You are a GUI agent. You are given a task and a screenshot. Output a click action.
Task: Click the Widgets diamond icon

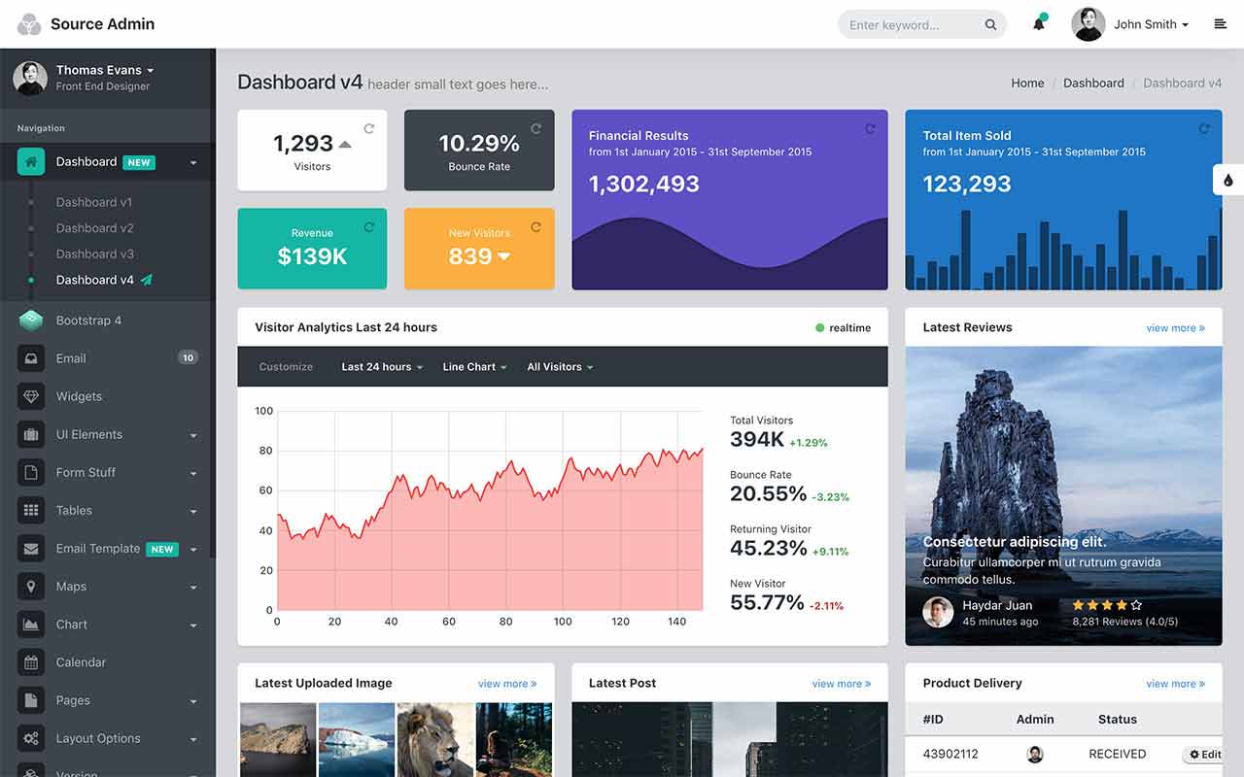31,396
